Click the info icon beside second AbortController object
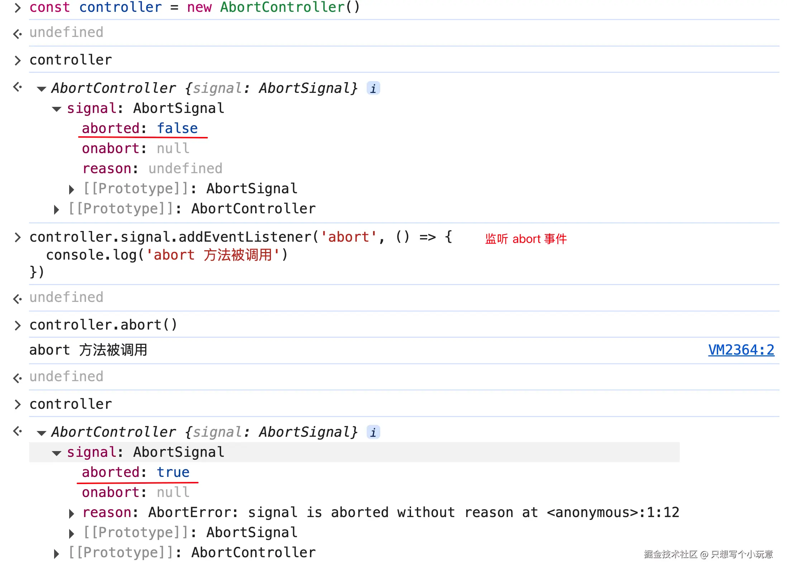The width and height of the screenshot is (787, 573). (373, 432)
